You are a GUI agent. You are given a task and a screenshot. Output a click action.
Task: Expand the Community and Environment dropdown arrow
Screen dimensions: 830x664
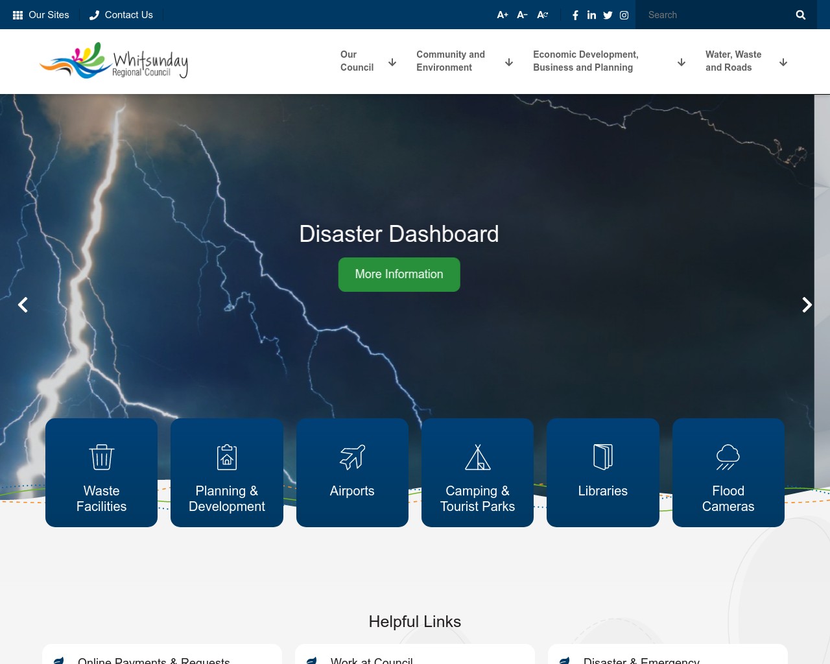[x=509, y=62]
